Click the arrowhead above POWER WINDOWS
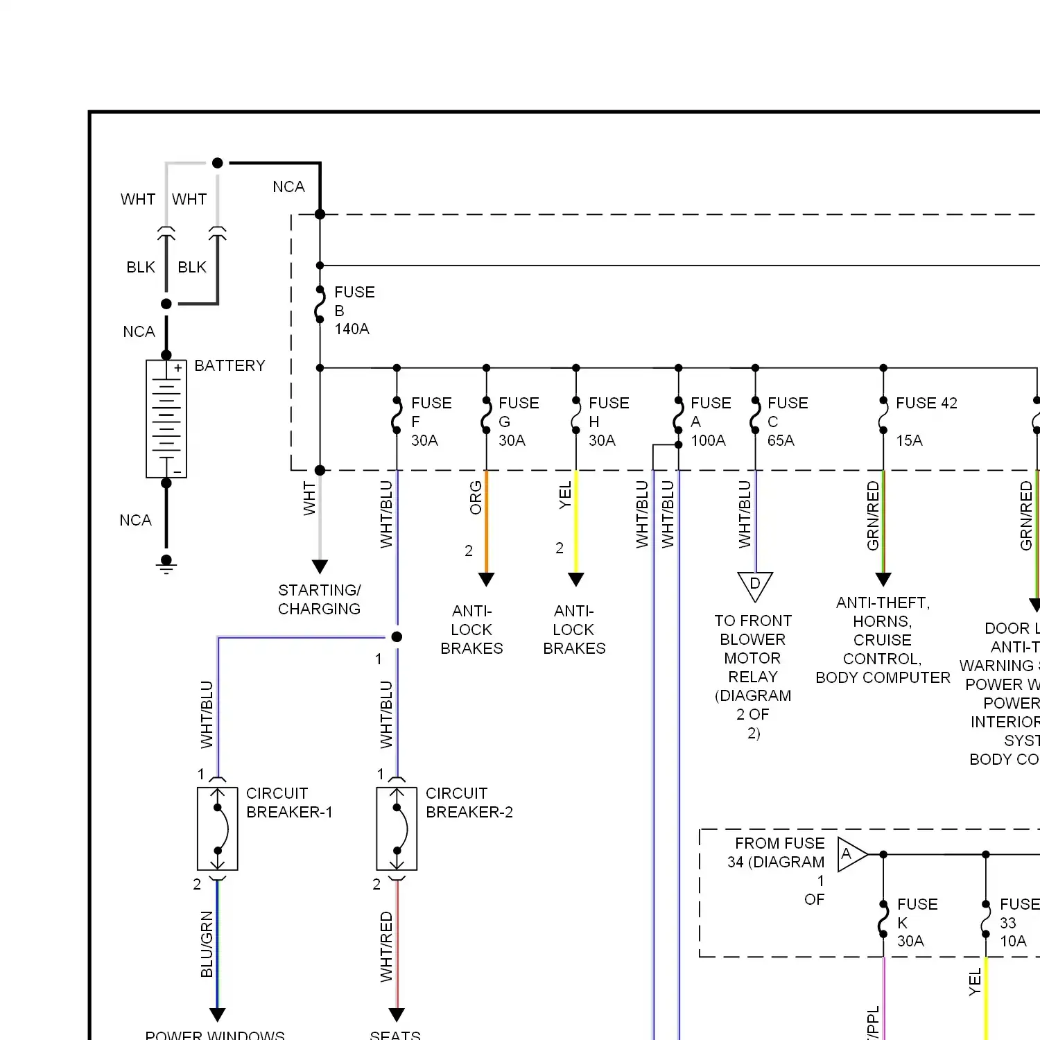1040x1040 pixels. click(x=218, y=1015)
